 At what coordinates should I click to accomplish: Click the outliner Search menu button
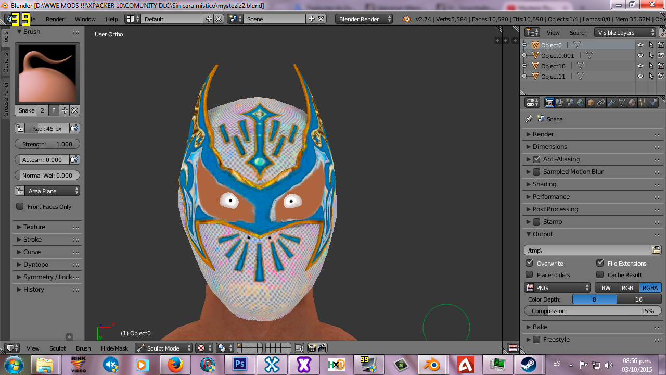tap(578, 32)
